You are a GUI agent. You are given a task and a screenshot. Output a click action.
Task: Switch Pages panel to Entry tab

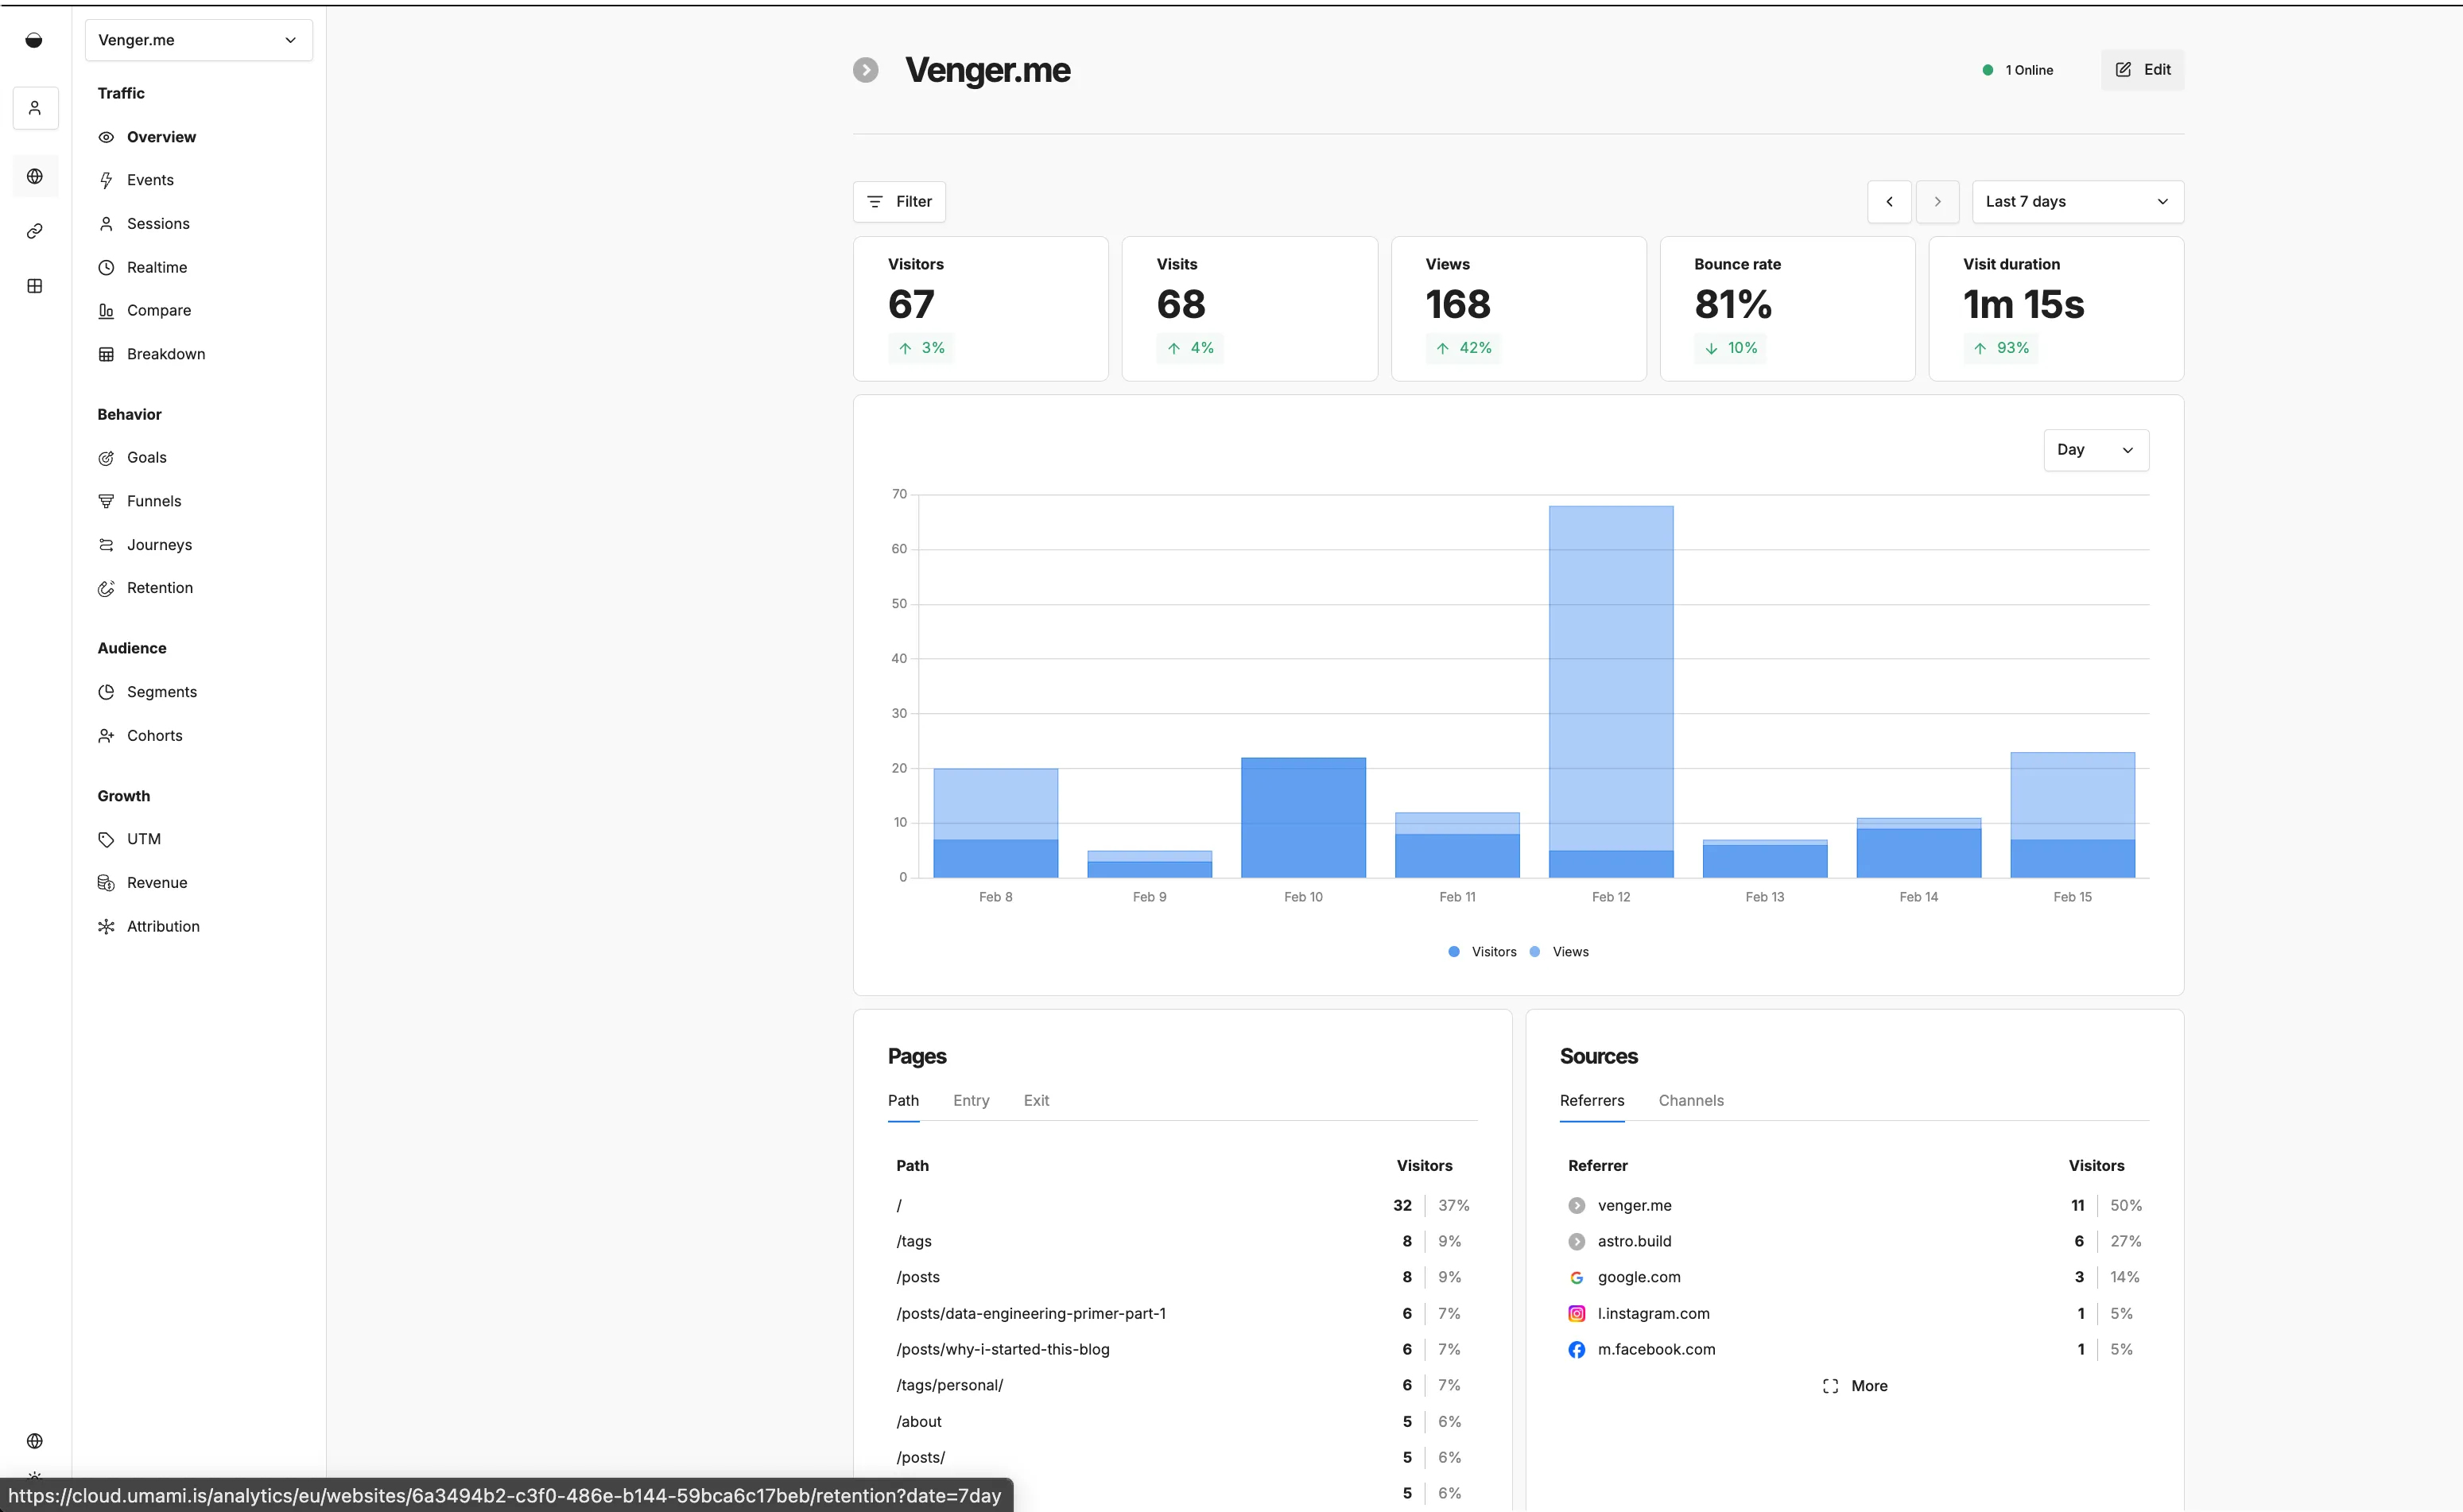click(970, 1100)
